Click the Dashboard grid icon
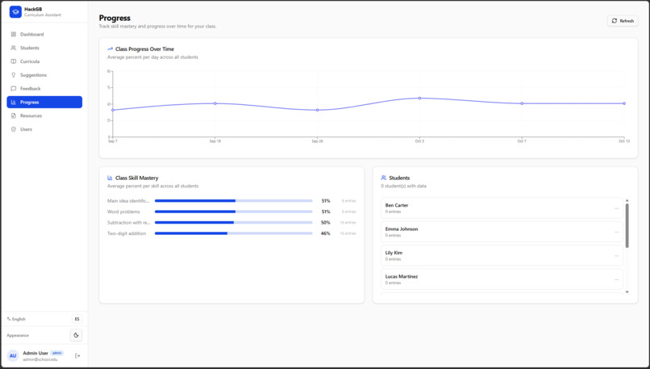 (x=13, y=35)
